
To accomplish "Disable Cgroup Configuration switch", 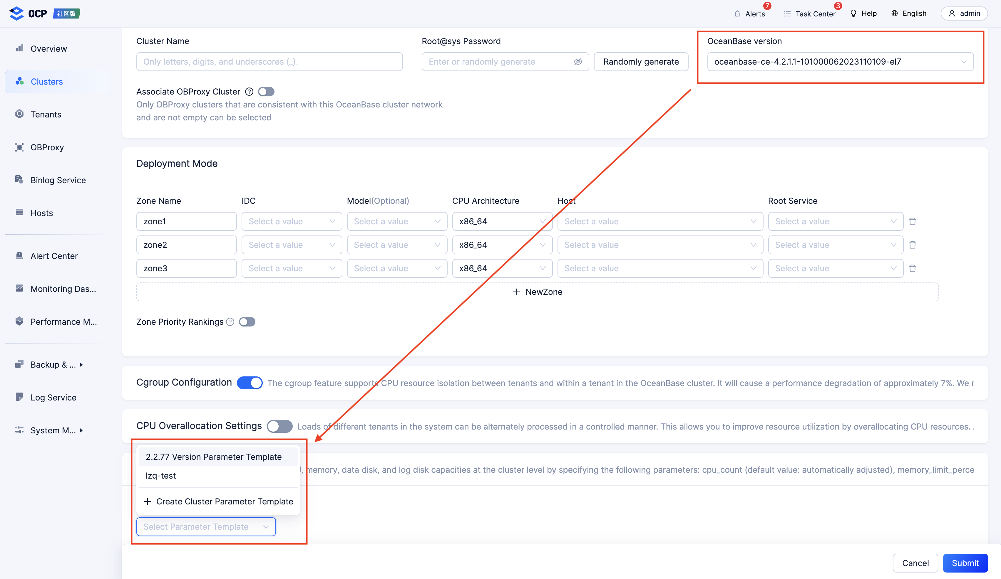I will tap(250, 383).
